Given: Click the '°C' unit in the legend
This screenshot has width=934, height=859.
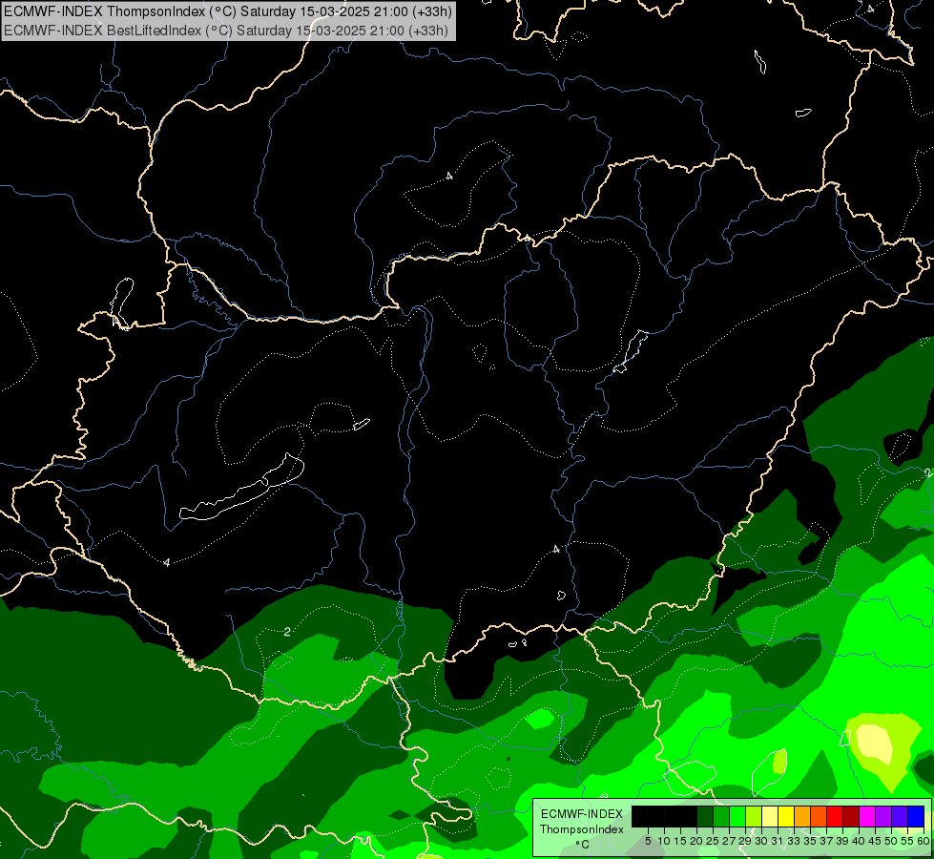Looking at the screenshot, I should tap(583, 845).
